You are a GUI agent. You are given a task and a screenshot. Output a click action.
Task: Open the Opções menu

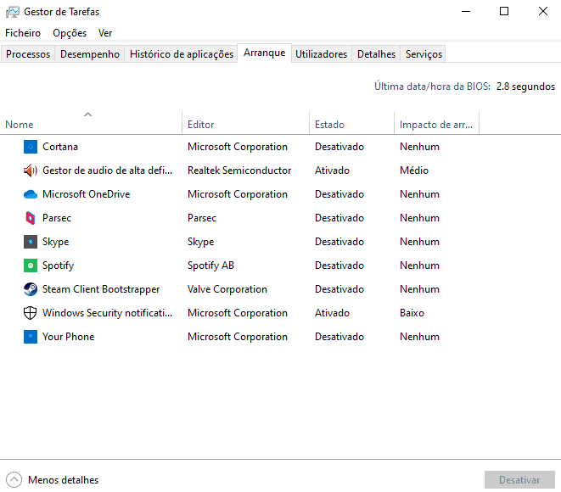[70, 33]
